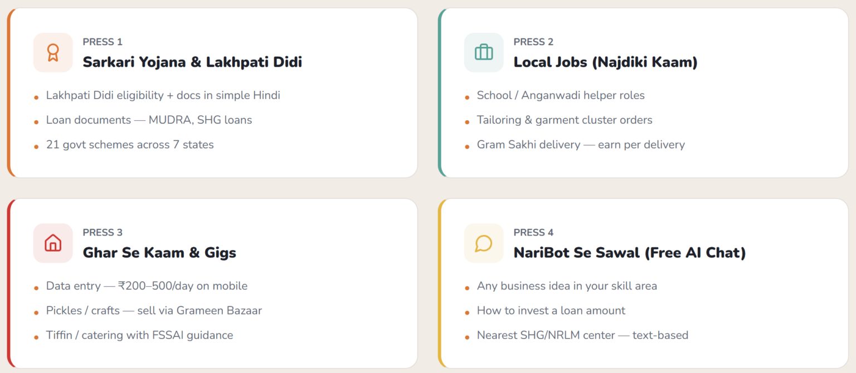
Task: Click Nearest SHG/NRLM center item
Action: (x=582, y=335)
